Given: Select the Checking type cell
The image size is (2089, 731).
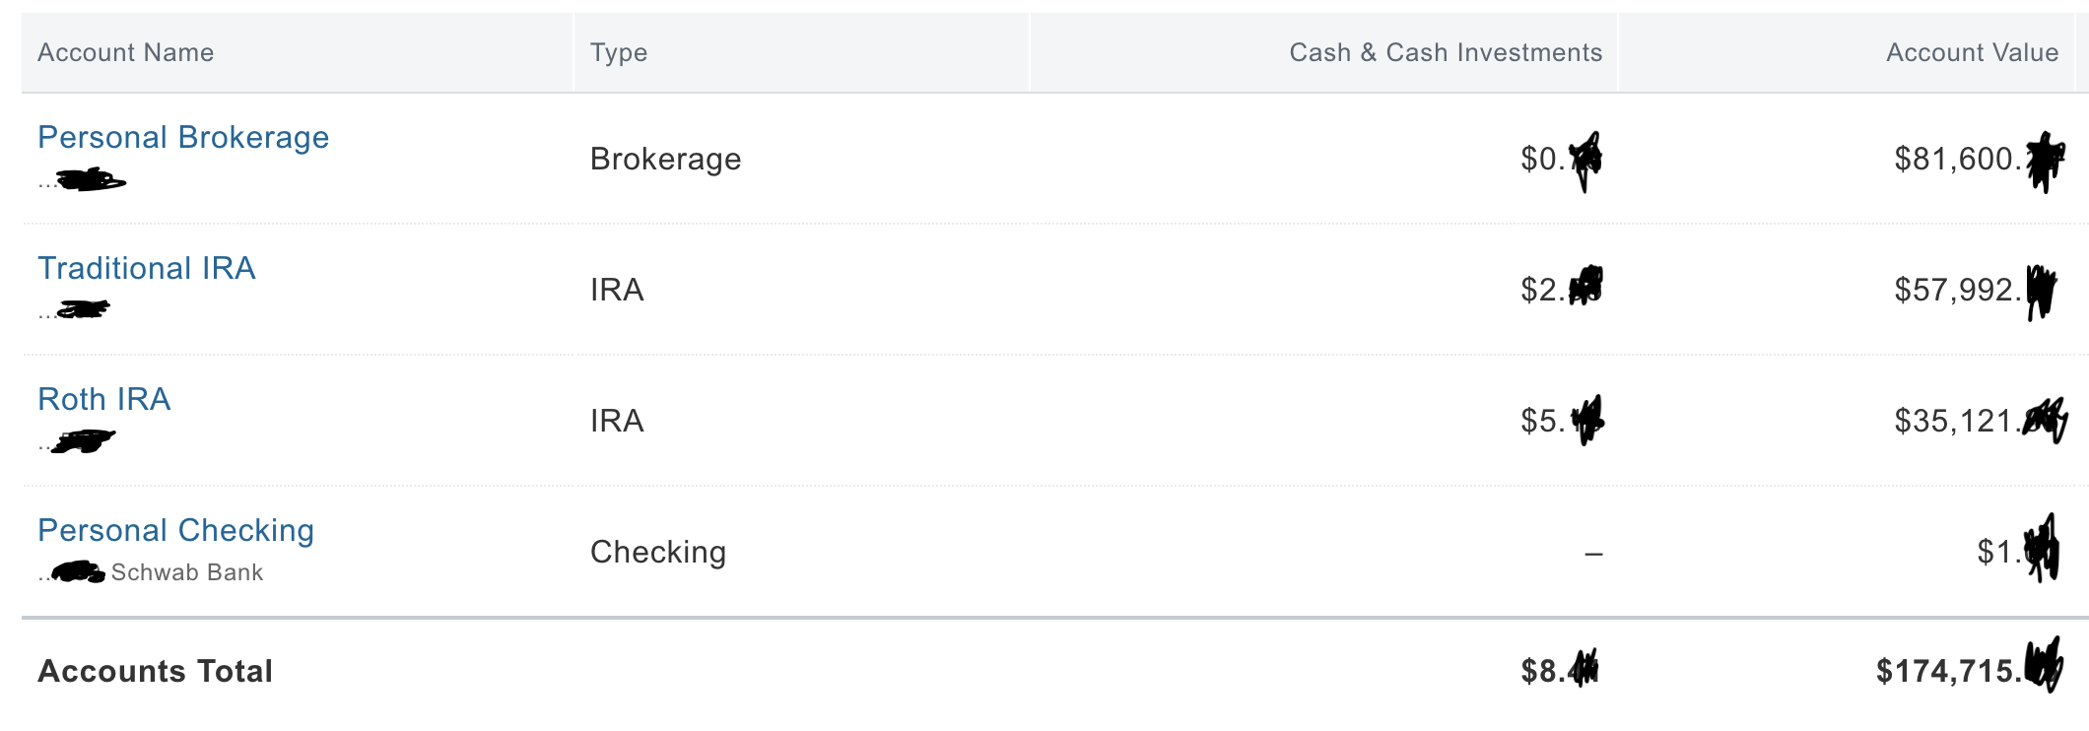Looking at the screenshot, I should click(658, 553).
